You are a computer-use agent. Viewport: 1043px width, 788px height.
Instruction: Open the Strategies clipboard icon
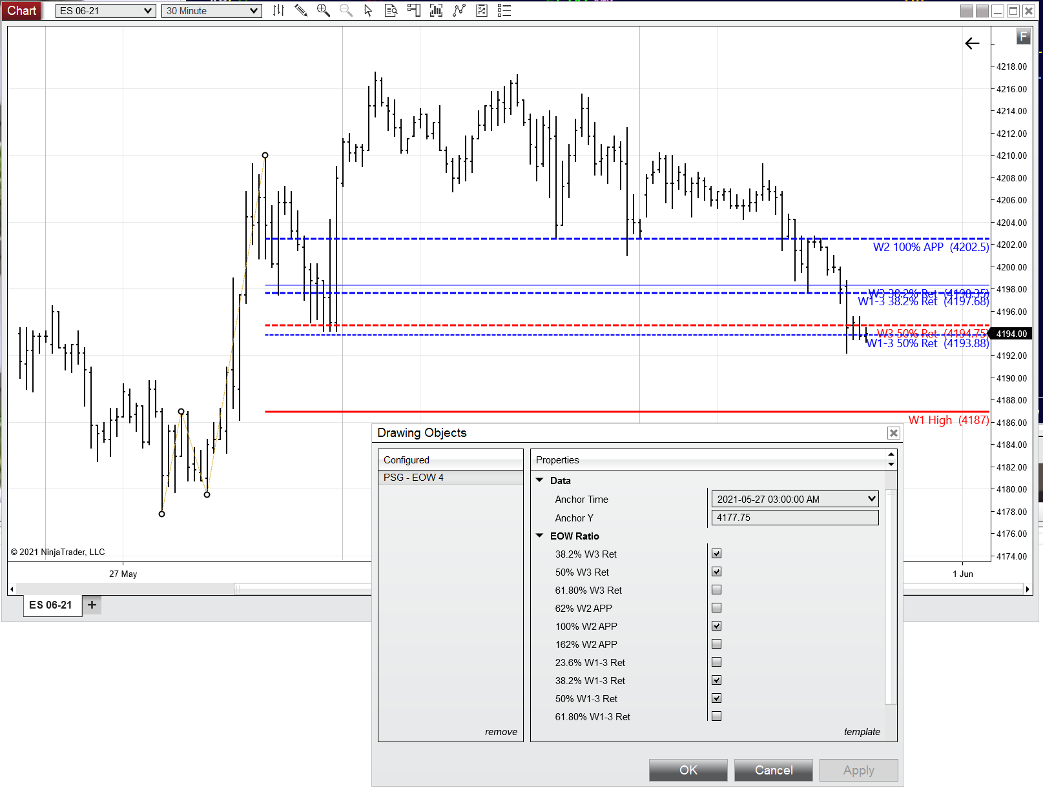(481, 10)
